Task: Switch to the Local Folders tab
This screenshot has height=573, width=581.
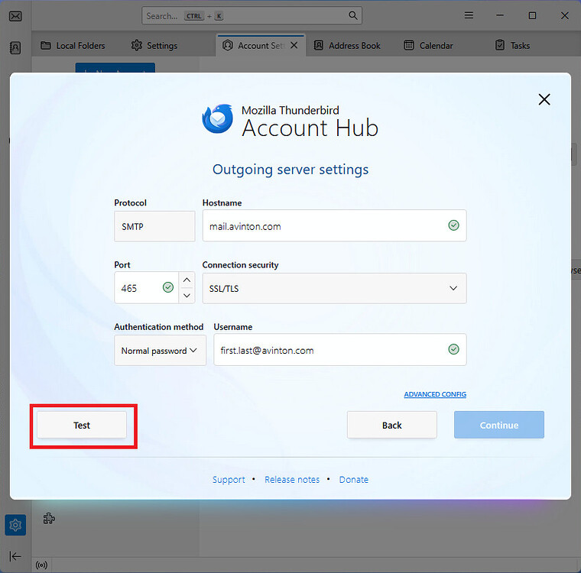Action: pos(73,46)
